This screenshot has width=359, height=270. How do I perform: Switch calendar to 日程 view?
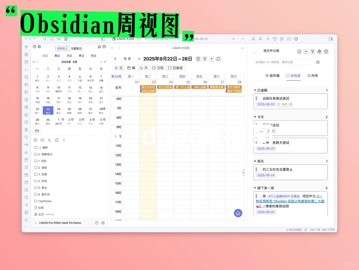point(158,68)
